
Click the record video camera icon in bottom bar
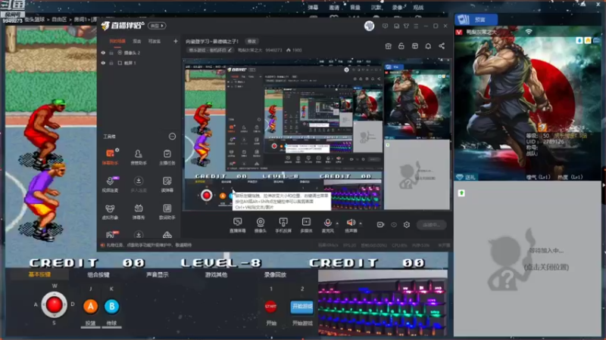point(380,224)
